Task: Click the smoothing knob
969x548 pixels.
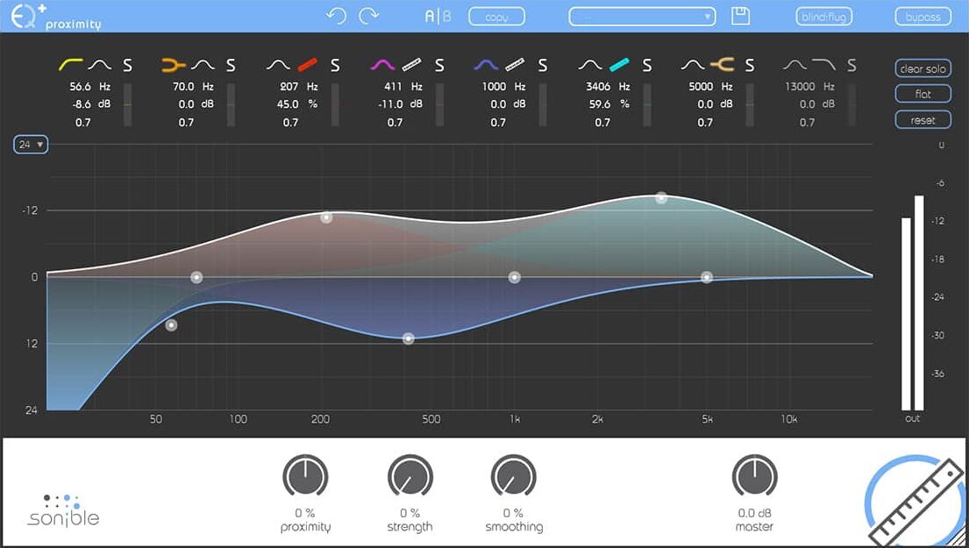Action: 514,476
